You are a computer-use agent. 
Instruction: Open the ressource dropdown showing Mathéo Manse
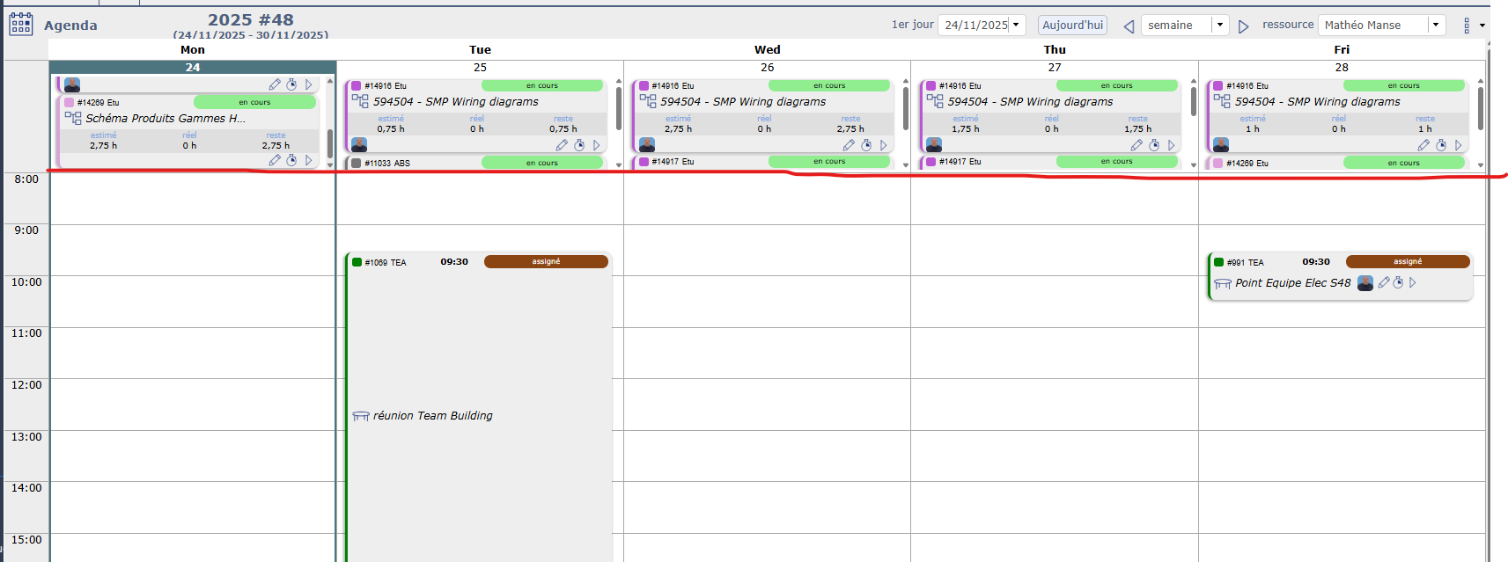(1436, 25)
